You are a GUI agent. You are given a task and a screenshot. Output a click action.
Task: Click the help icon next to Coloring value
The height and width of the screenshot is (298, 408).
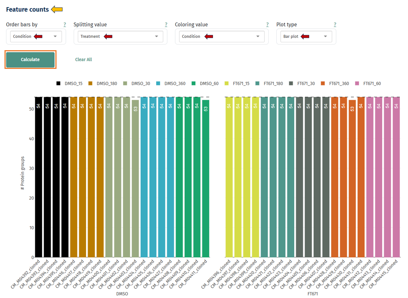(267, 24)
